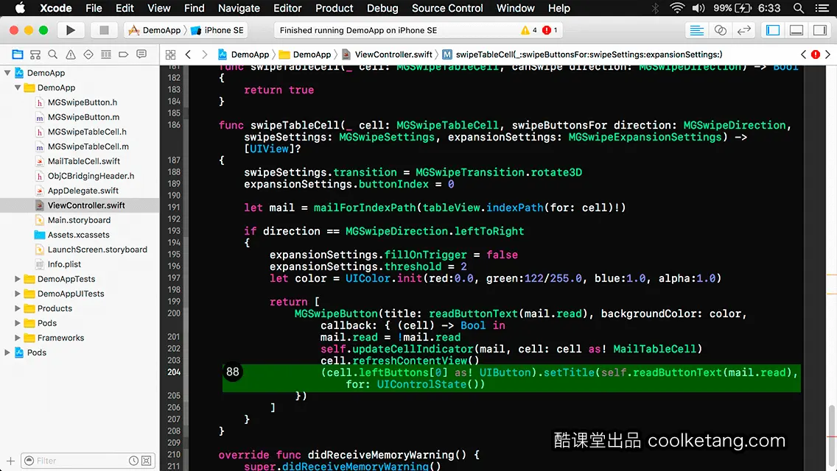Screen dimensions: 837x471
Task: Expand the DemoAppUITests folder
Action: tap(18, 294)
